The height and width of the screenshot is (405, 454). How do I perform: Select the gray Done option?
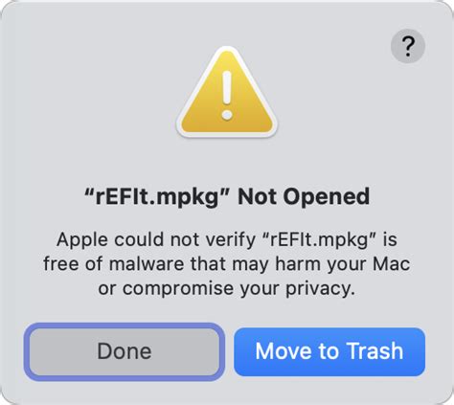[125, 351]
